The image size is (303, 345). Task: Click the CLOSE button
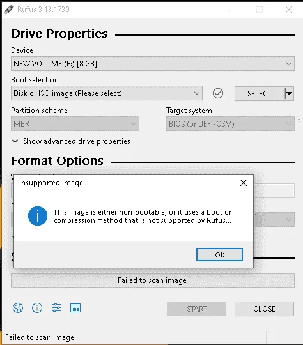point(264,309)
